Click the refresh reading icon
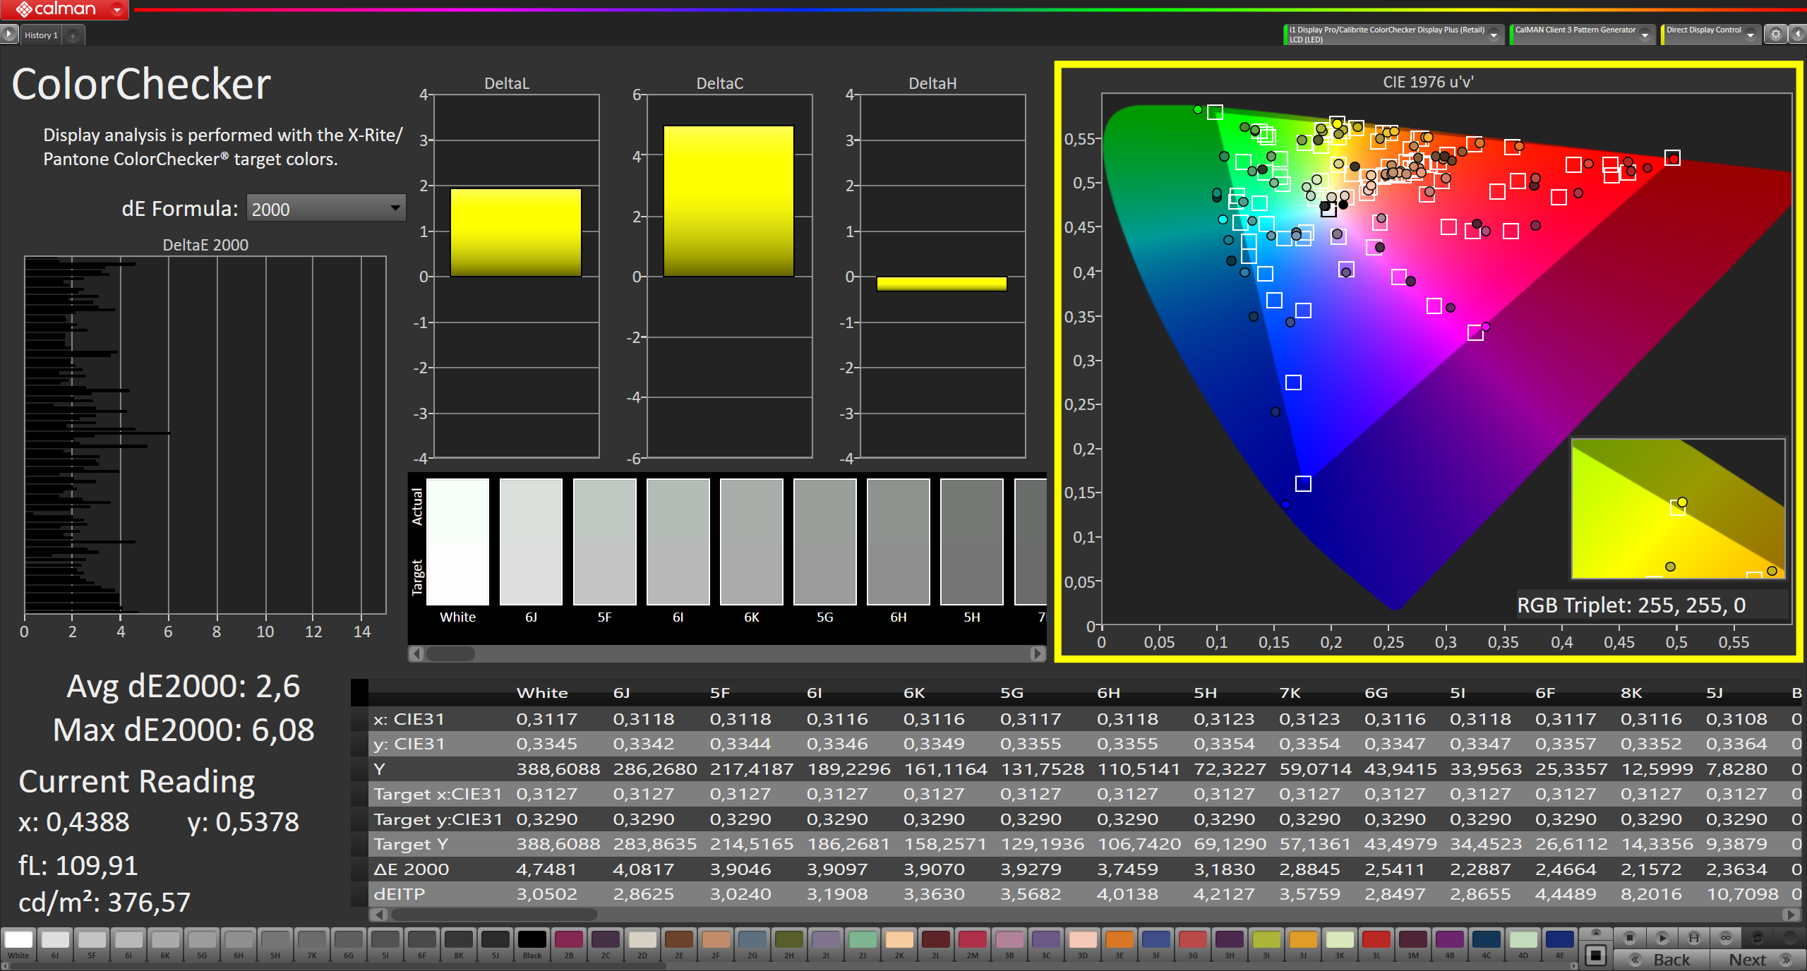This screenshot has width=1807, height=971. pos(1758,939)
